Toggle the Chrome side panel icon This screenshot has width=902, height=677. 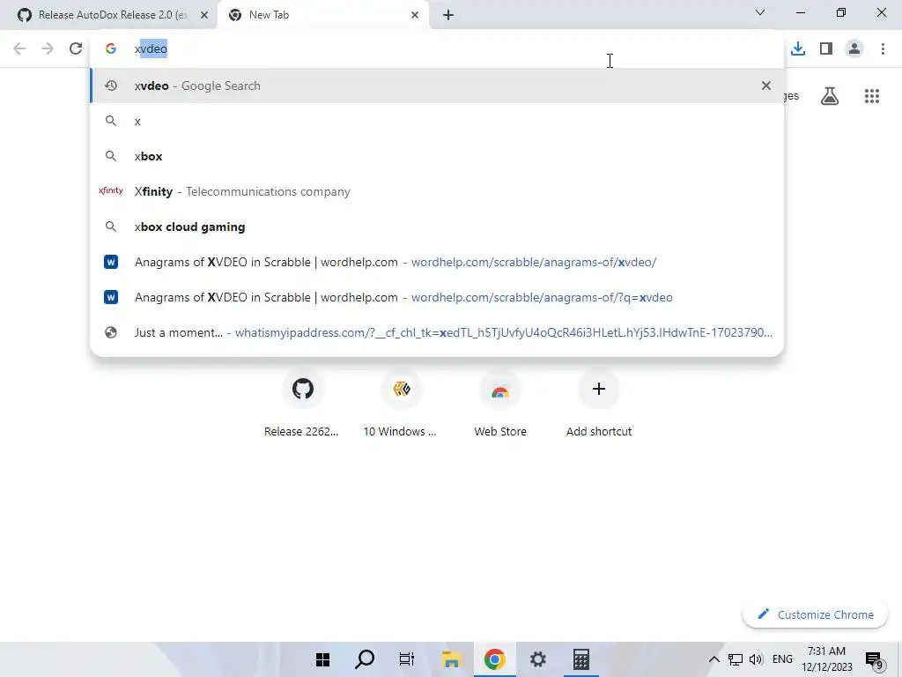tap(826, 49)
